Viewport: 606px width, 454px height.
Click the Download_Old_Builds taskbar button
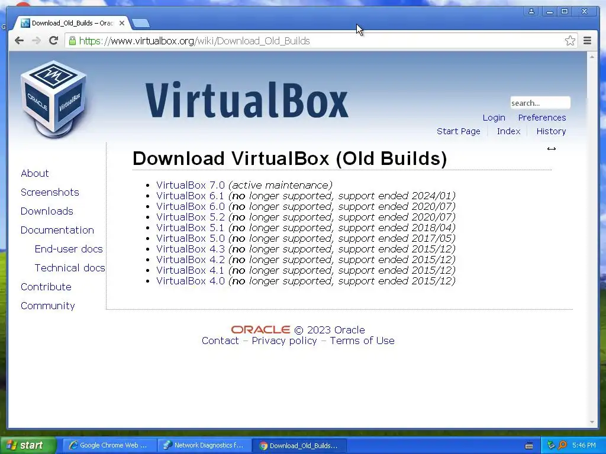[x=299, y=446]
